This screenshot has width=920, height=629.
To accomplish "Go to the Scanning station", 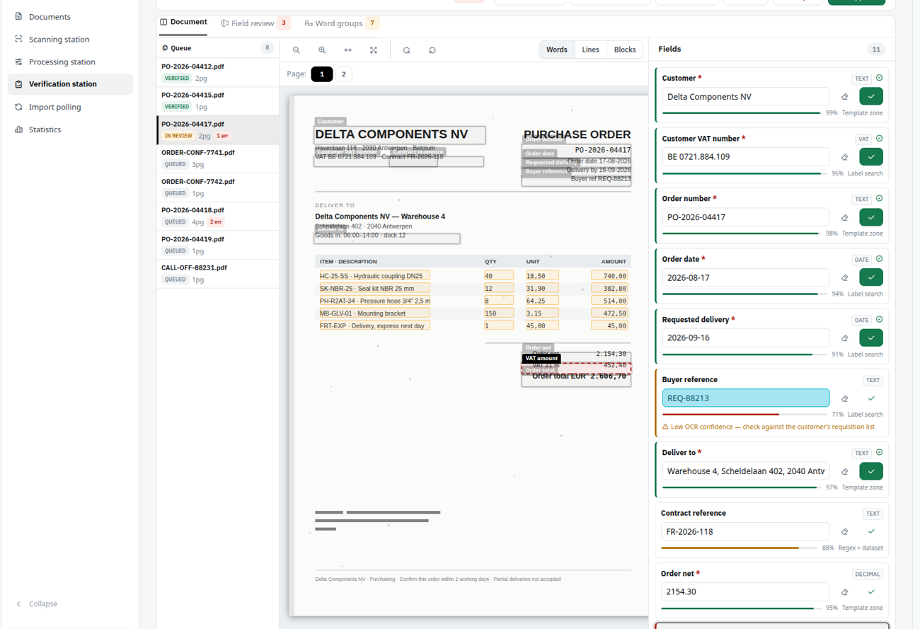I will [x=70, y=40].
